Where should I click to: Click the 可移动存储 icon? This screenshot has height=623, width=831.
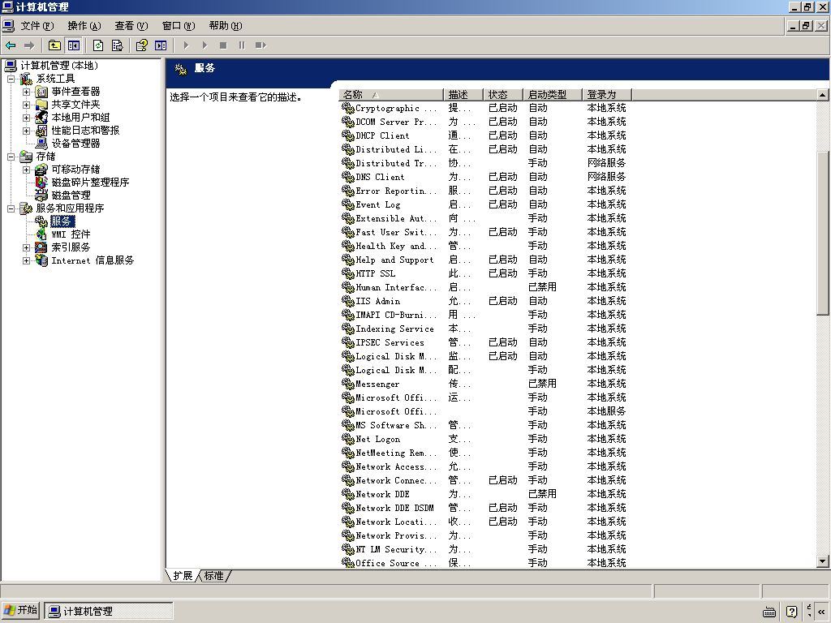pyautogui.click(x=41, y=170)
